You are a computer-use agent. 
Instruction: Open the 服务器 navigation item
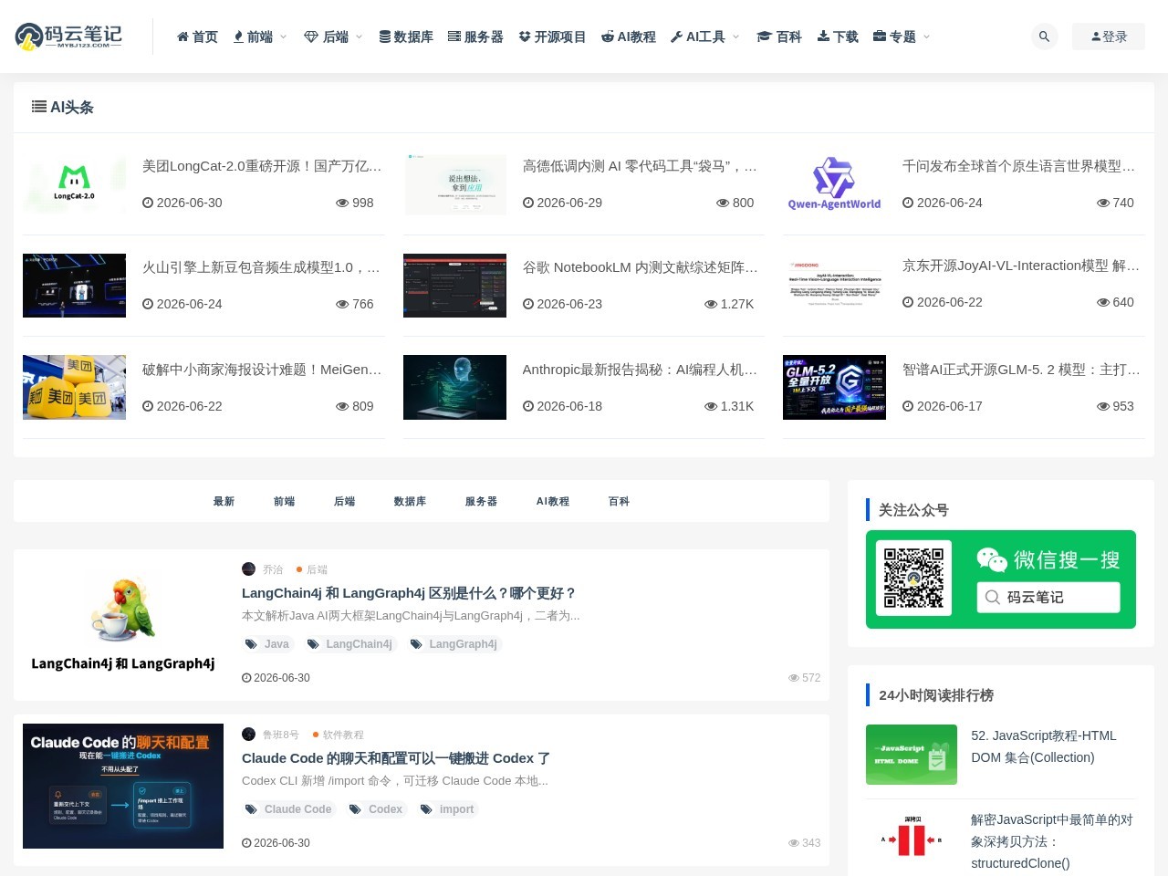coord(475,36)
